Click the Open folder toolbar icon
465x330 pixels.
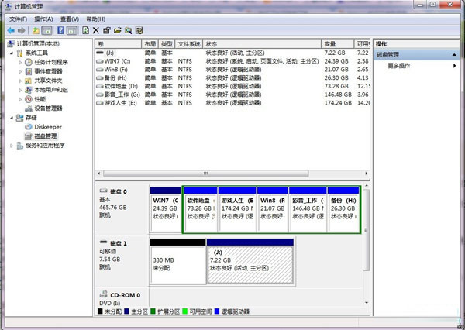point(118,30)
